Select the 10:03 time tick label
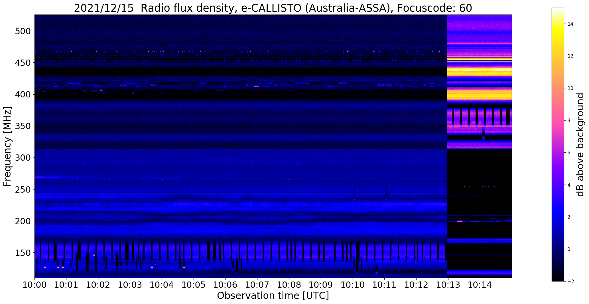The height and width of the screenshot is (304, 589). [130, 285]
